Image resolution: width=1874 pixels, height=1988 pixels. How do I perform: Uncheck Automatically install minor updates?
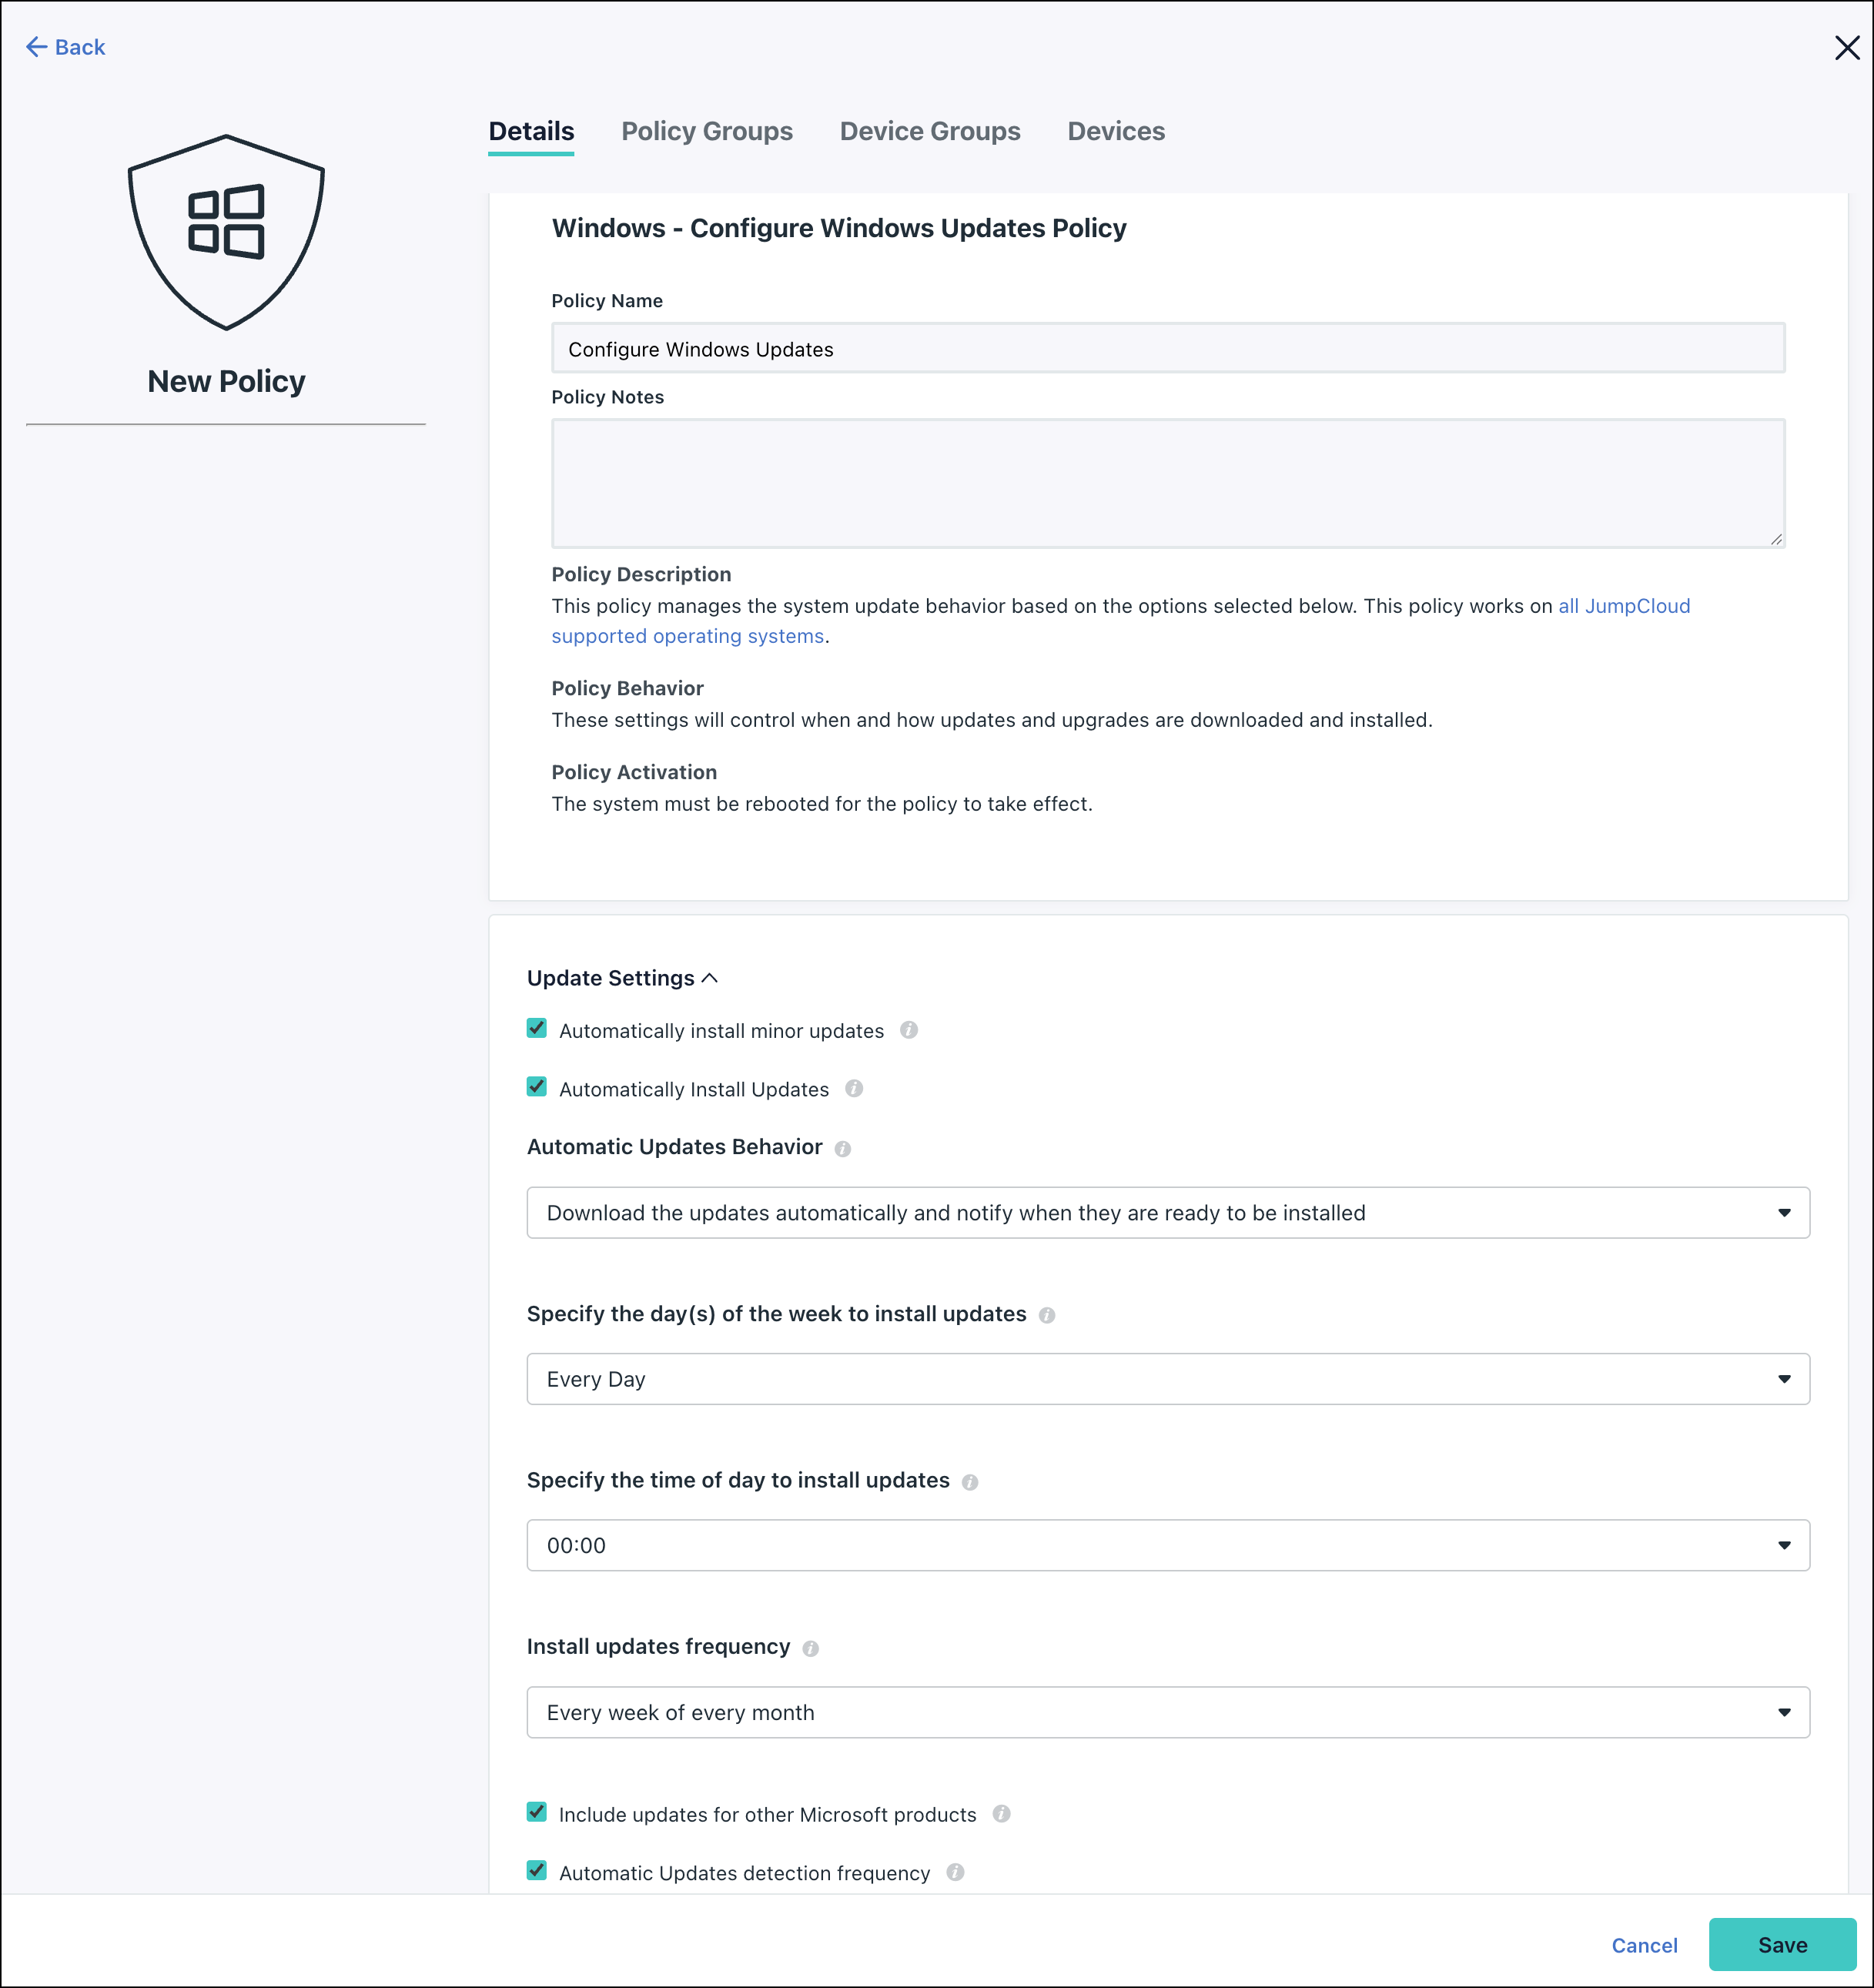pos(537,1029)
